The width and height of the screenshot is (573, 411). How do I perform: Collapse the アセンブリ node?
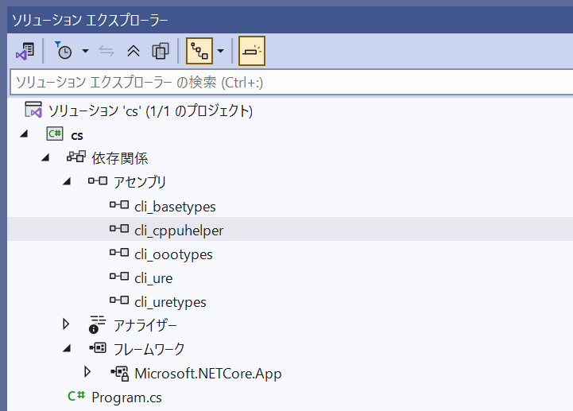(x=67, y=182)
